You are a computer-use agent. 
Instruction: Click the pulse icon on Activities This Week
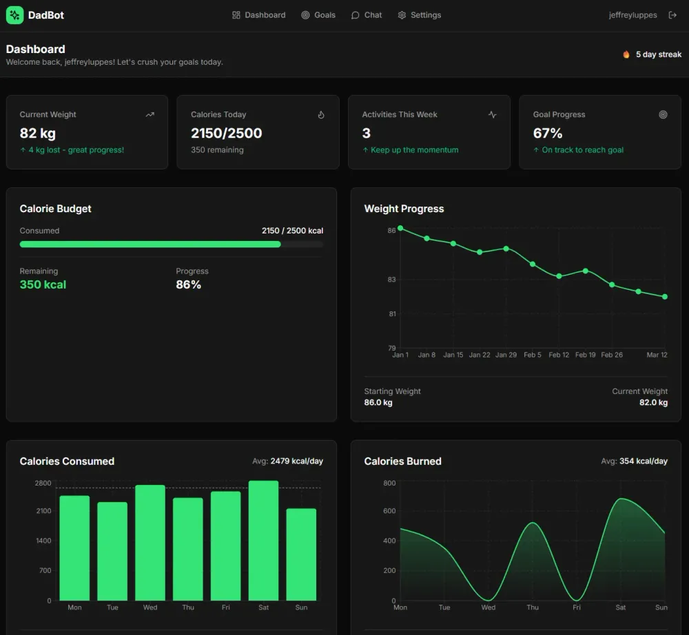point(492,114)
